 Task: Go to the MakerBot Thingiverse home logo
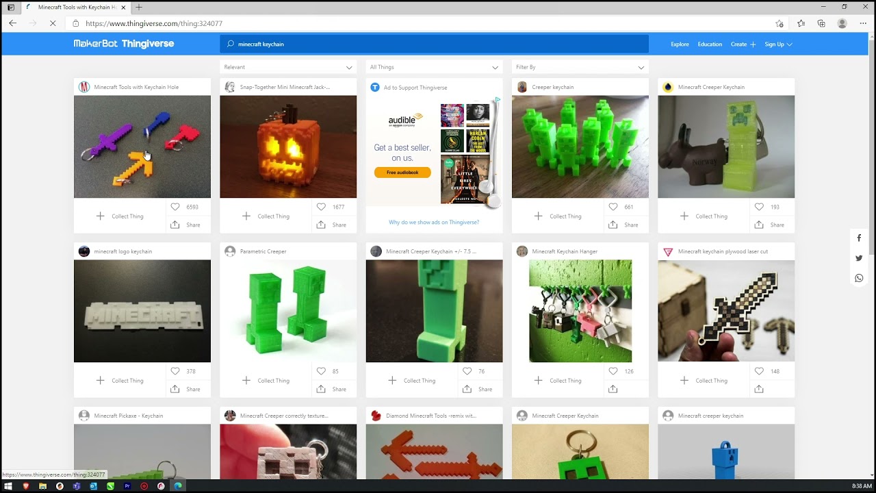[x=124, y=44]
